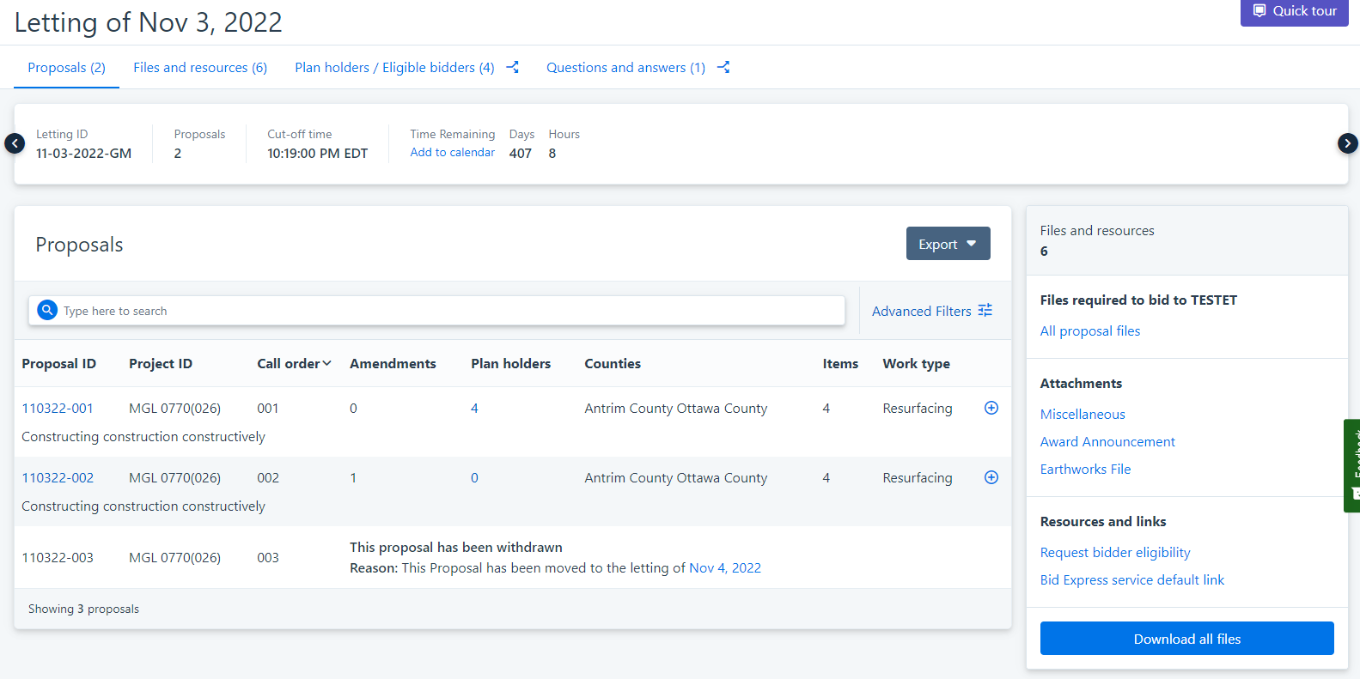Click the magnifier search icon in Proposals
1360x679 pixels.
click(47, 310)
